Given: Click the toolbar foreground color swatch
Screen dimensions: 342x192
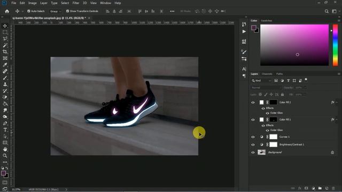Looking at the screenshot, I should (4, 173).
